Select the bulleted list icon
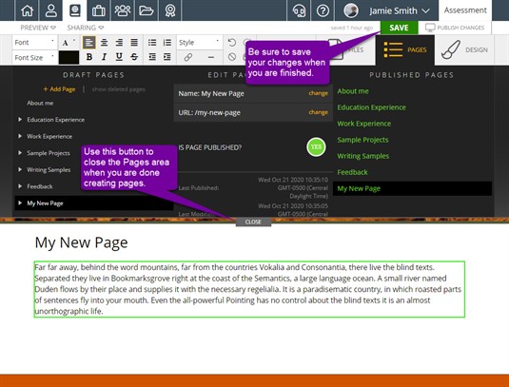The height and width of the screenshot is (387, 509). [x=152, y=43]
